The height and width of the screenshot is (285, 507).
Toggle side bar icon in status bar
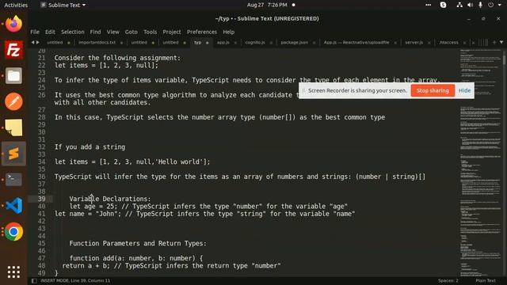coord(34,281)
